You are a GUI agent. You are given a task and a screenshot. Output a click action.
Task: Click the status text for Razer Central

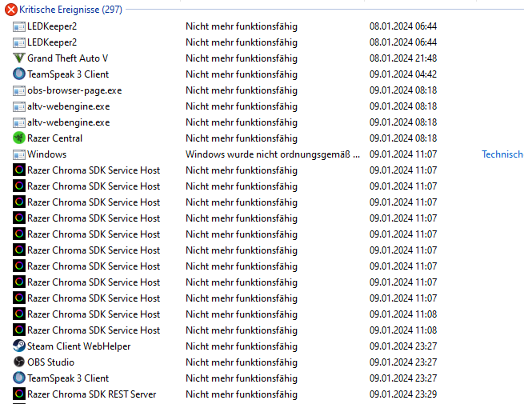click(x=242, y=138)
